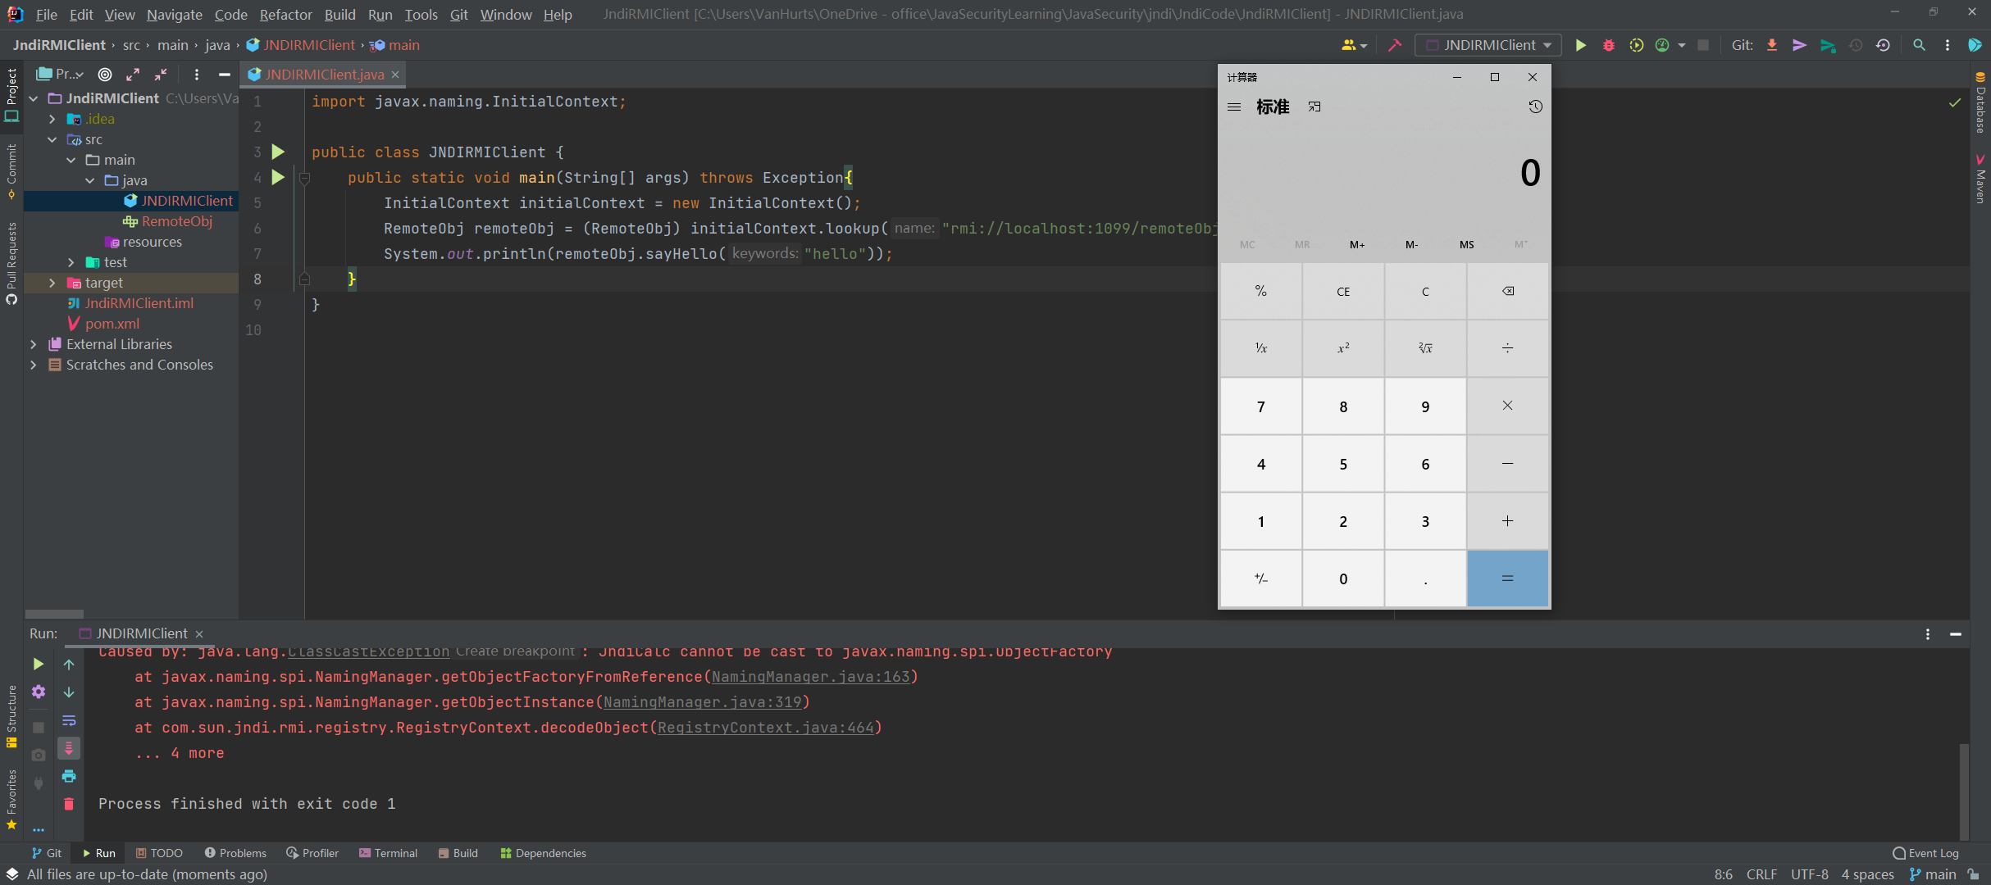Click the NamingManager.java:163 stack trace link

[x=810, y=677]
